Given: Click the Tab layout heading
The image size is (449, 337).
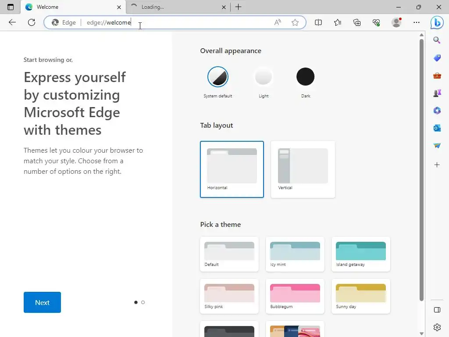Looking at the screenshot, I should [217, 125].
